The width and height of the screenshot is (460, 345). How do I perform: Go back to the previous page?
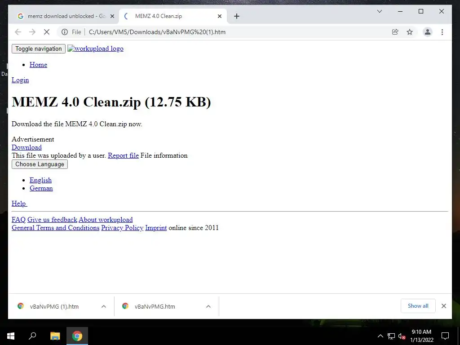(18, 32)
